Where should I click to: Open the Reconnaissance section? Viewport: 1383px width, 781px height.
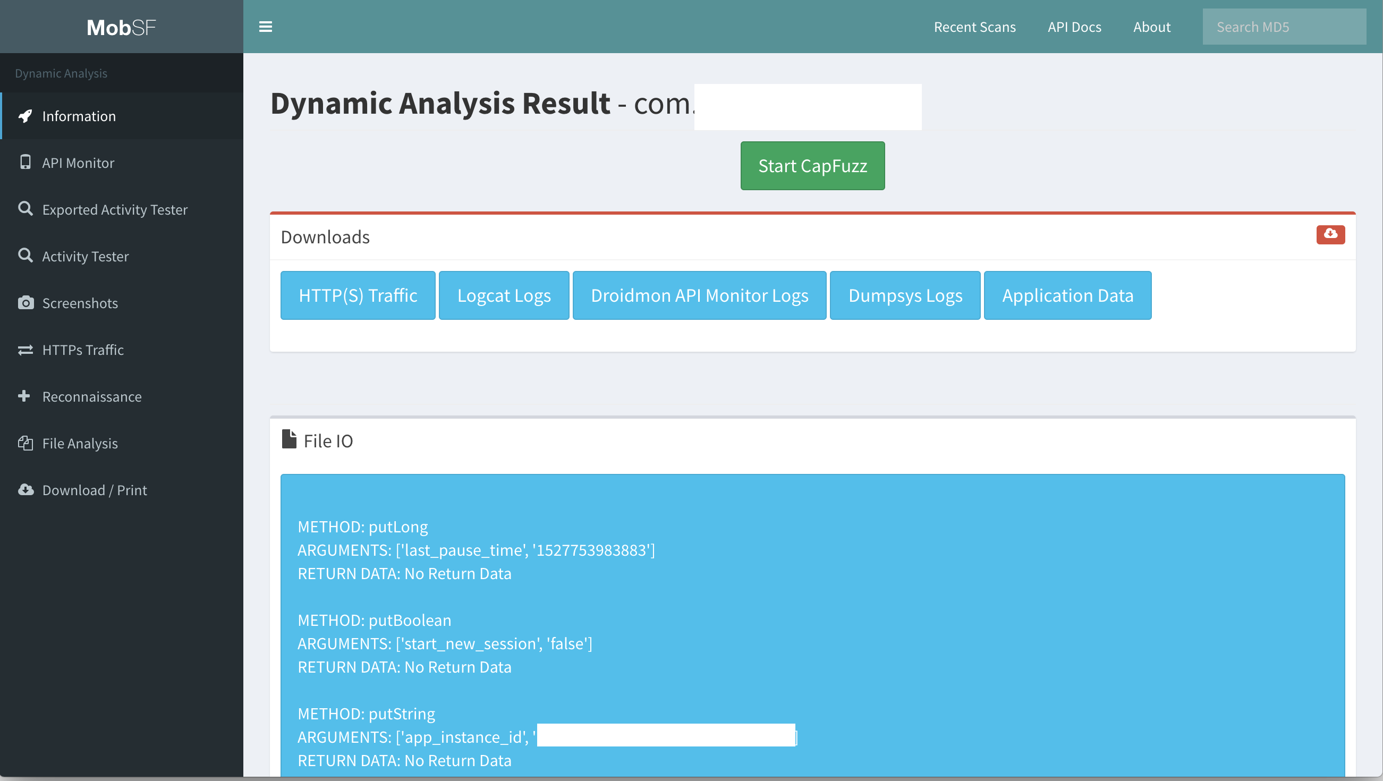[122, 396]
